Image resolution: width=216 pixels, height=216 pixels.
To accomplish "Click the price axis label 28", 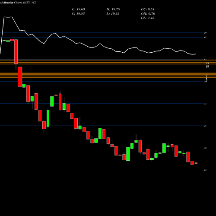I will (x=205, y=126).
